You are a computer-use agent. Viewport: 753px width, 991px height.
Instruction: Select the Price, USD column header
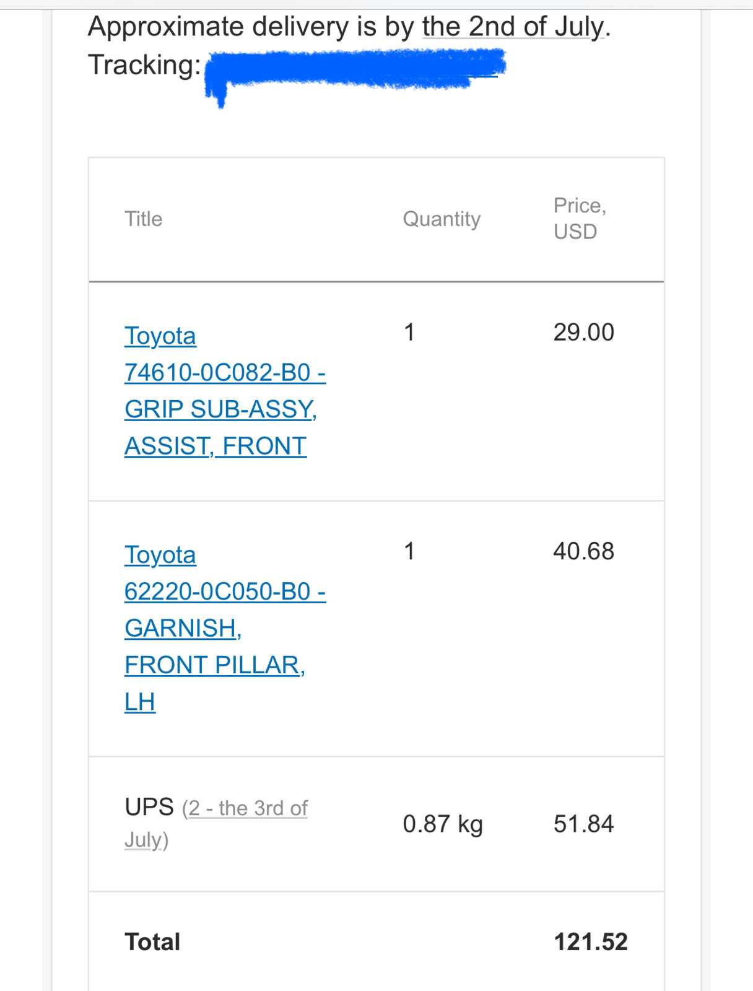580,218
